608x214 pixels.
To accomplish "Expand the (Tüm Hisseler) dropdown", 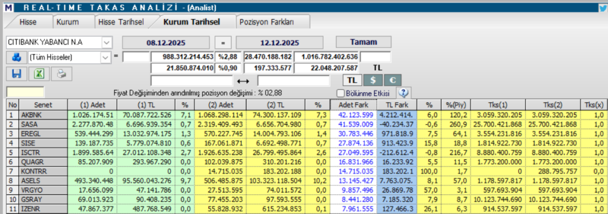I will 106,58.
